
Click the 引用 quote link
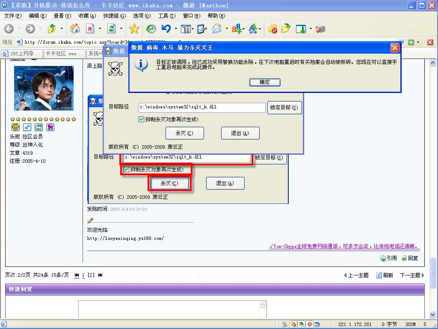point(388,258)
